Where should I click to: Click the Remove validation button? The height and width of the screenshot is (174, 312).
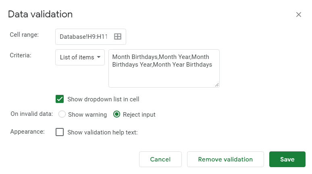225,159
